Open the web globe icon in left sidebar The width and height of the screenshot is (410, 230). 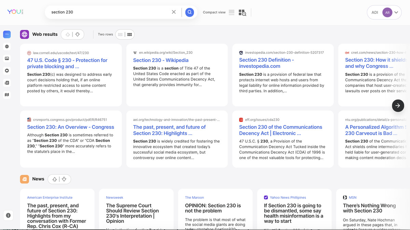[x=7, y=46]
